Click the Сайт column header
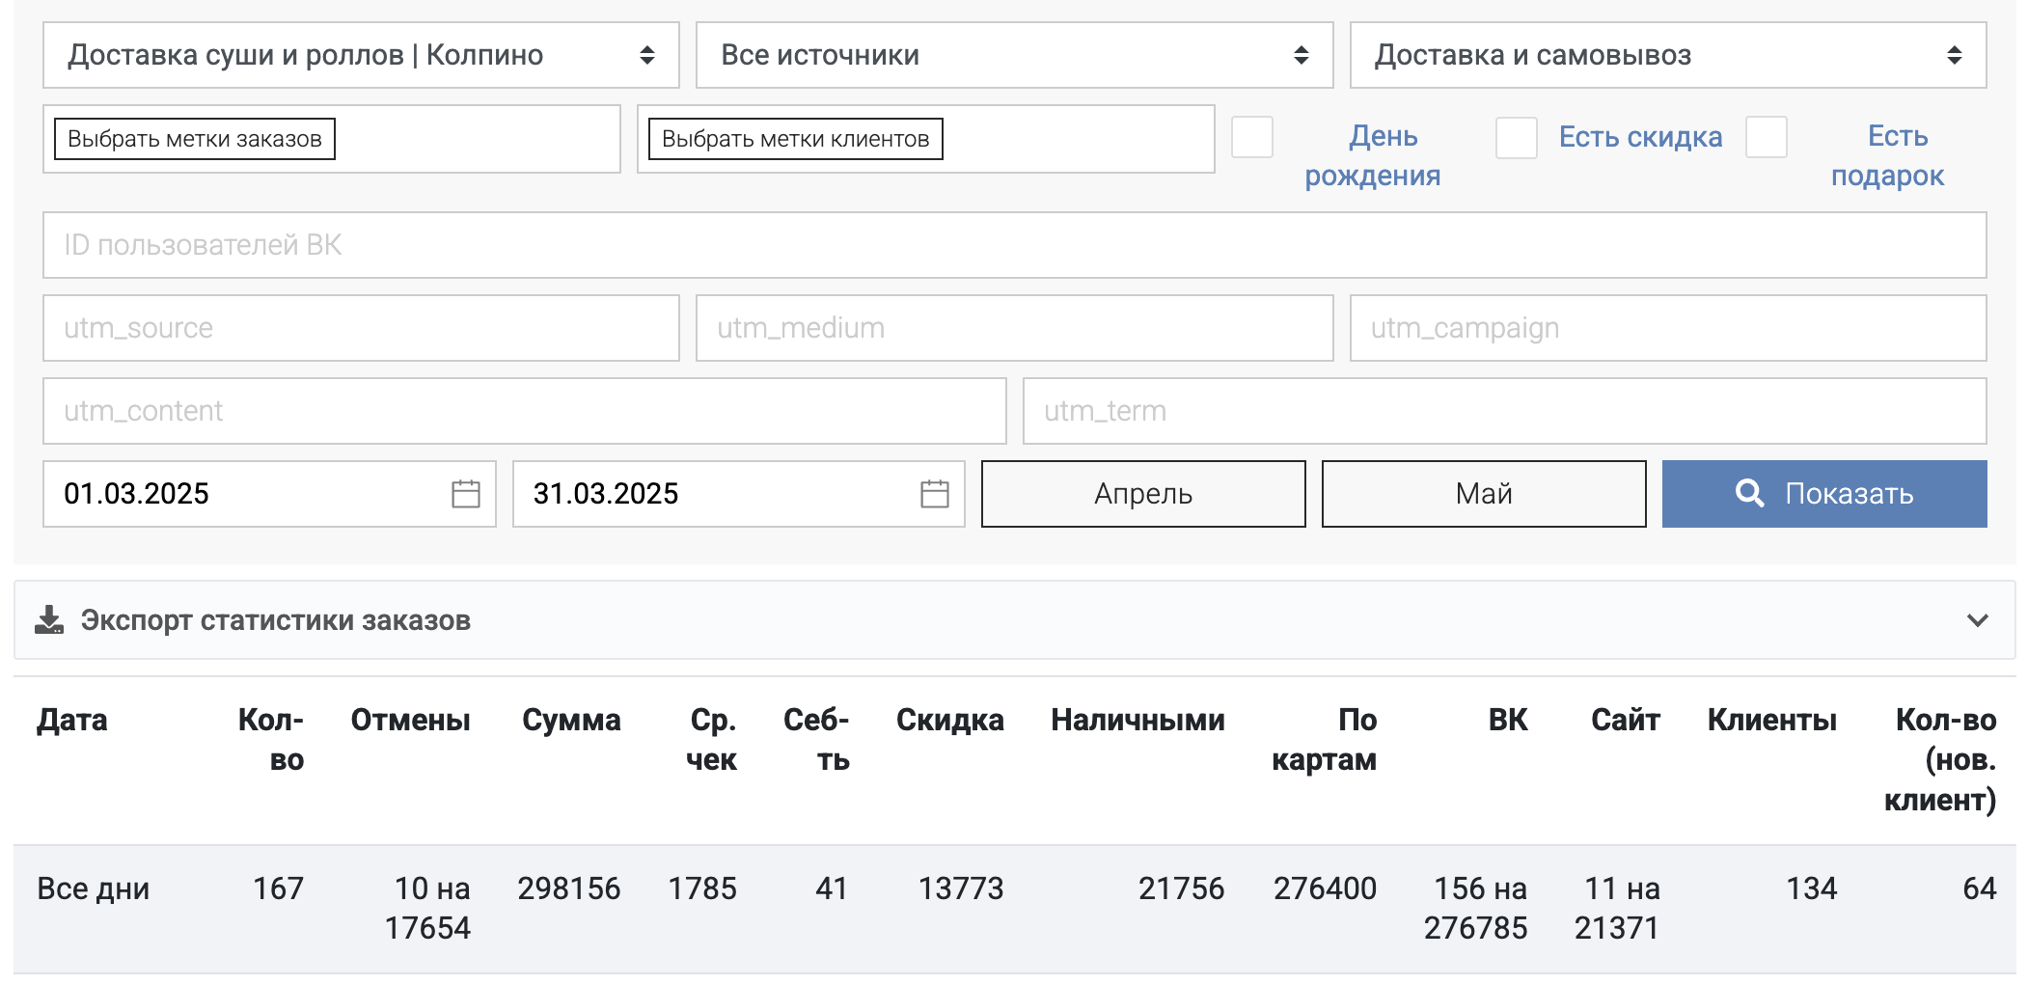The height and width of the screenshot is (984, 2028). click(x=1626, y=720)
